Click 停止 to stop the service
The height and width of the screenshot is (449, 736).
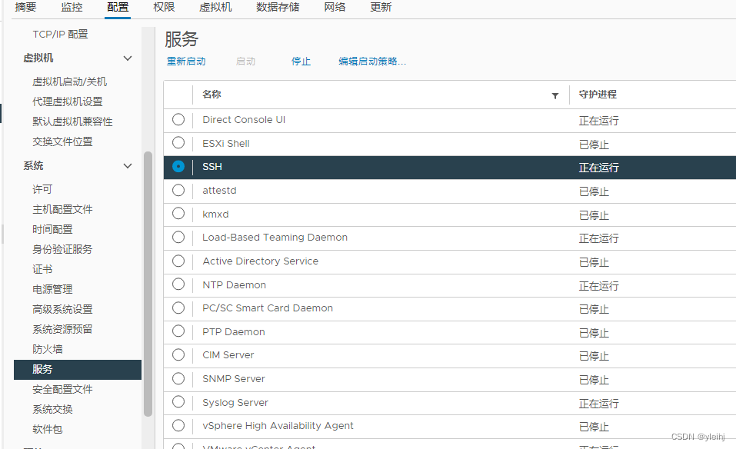coord(301,62)
